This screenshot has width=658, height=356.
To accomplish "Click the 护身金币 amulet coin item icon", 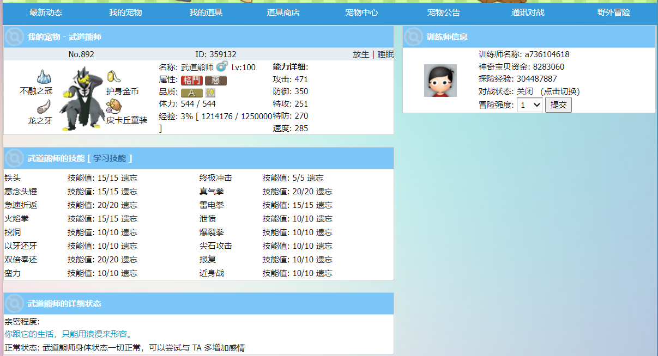I will coord(113,77).
